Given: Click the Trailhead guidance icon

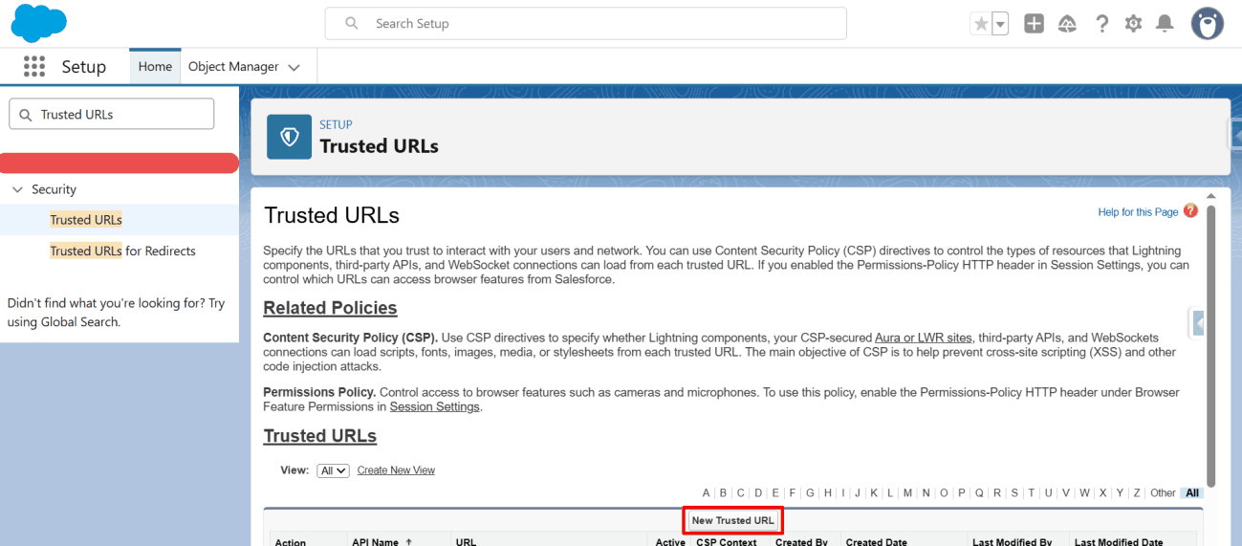Looking at the screenshot, I should point(1067,24).
